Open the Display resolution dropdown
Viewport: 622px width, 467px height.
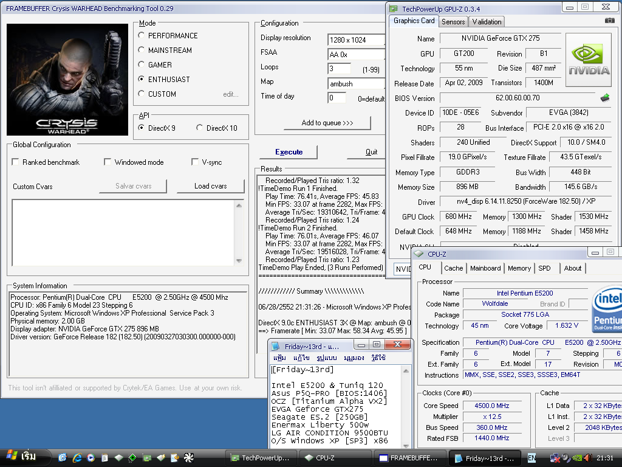coord(357,40)
